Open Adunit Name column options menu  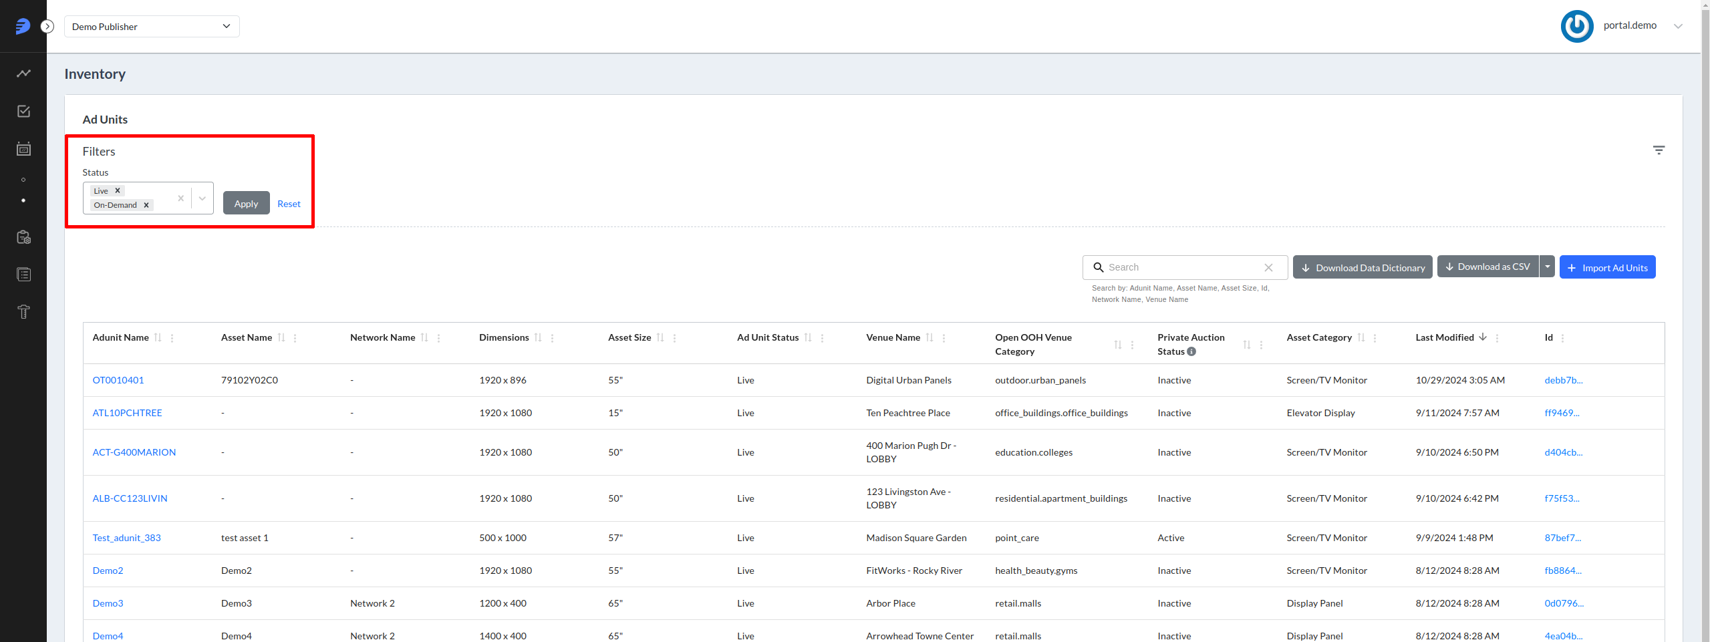point(172,338)
